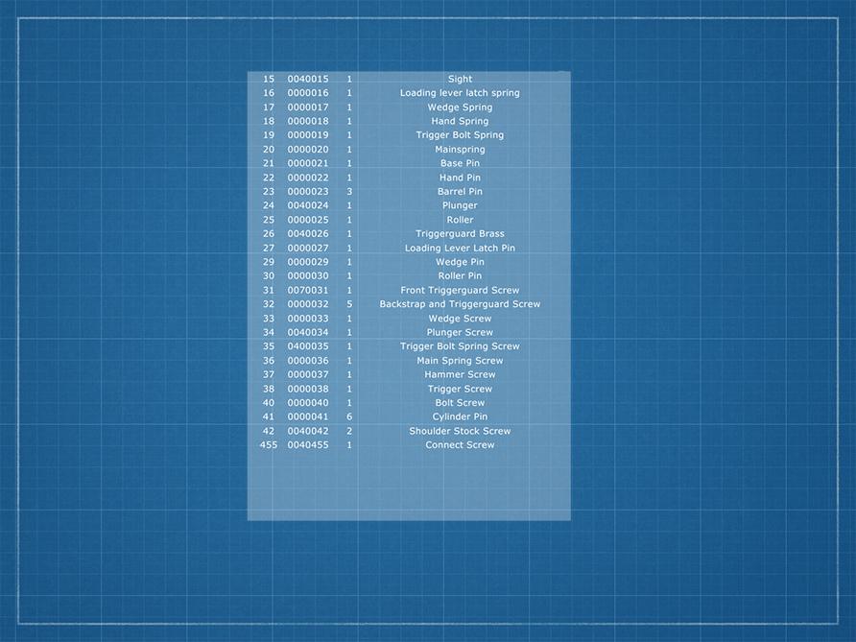Click the Triggerguard Brass entry
The width and height of the screenshot is (856, 642).
click(x=460, y=234)
